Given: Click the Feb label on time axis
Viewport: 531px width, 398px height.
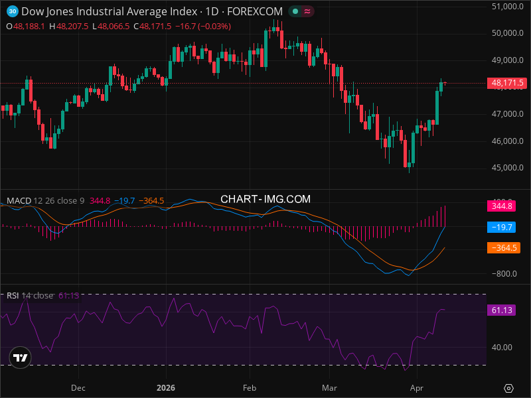Looking at the screenshot, I should pos(250,388).
